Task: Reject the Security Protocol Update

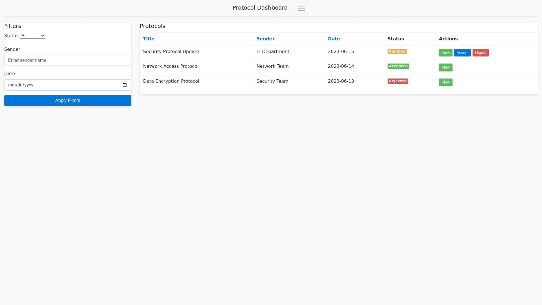Action: click(x=480, y=53)
